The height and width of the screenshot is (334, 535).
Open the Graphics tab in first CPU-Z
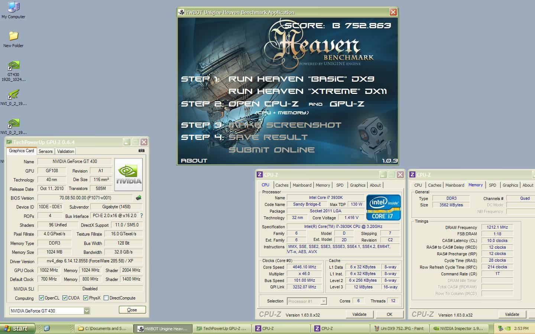point(357,185)
